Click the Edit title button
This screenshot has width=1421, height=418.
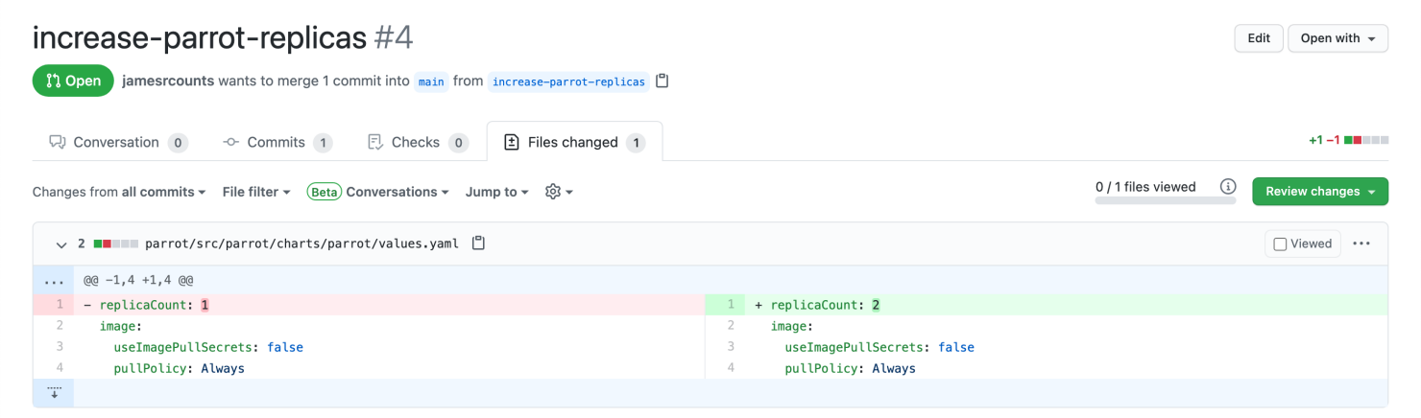pyautogui.click(x=1259, y=38)
